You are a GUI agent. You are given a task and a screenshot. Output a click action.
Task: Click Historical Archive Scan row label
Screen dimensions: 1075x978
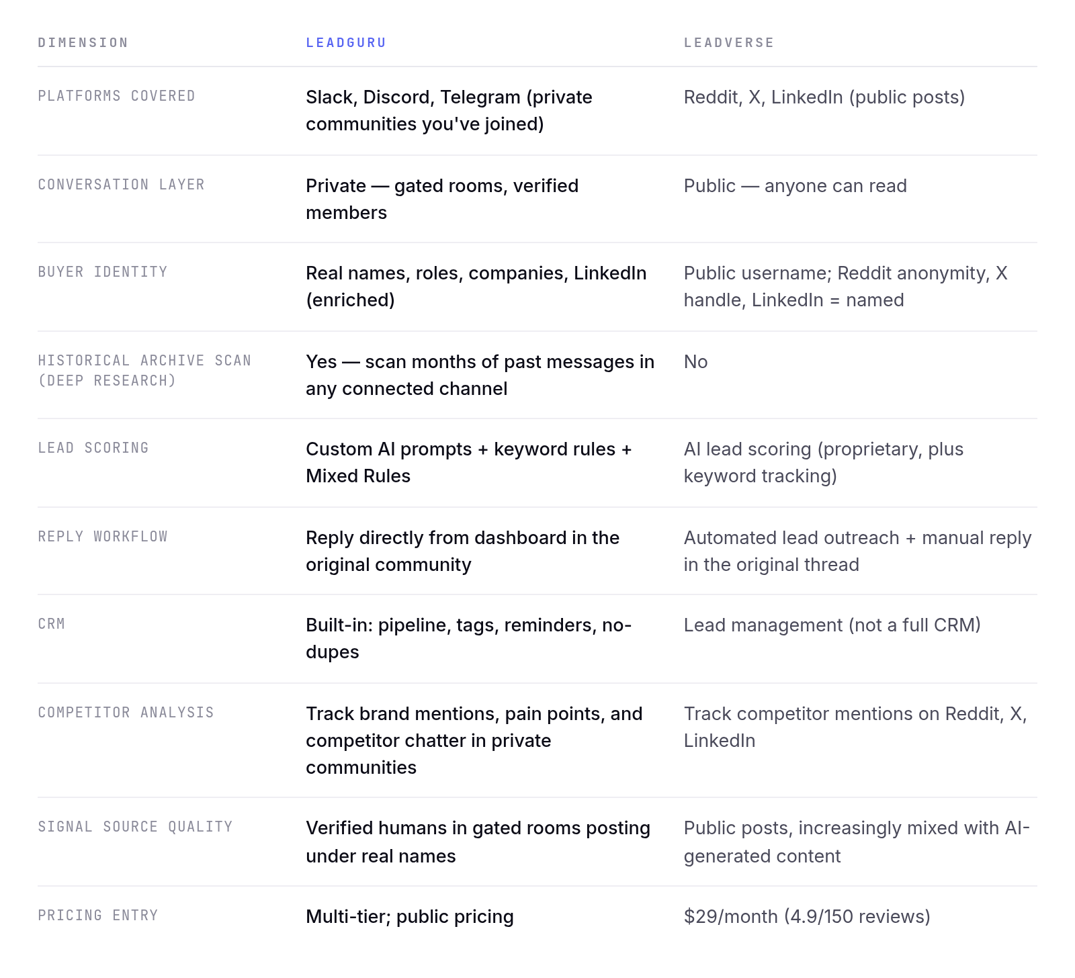pyautogui.click(x=144, y=371)
